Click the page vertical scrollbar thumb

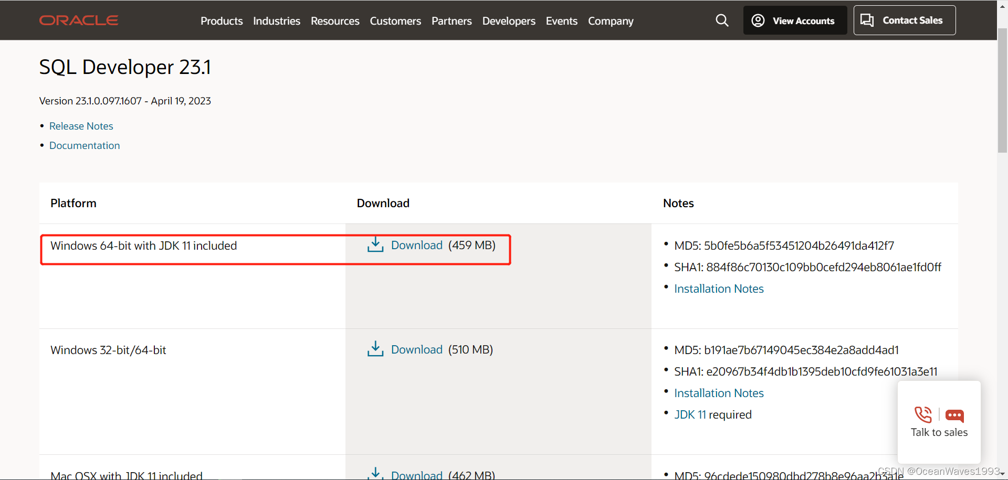(1002, 89)
